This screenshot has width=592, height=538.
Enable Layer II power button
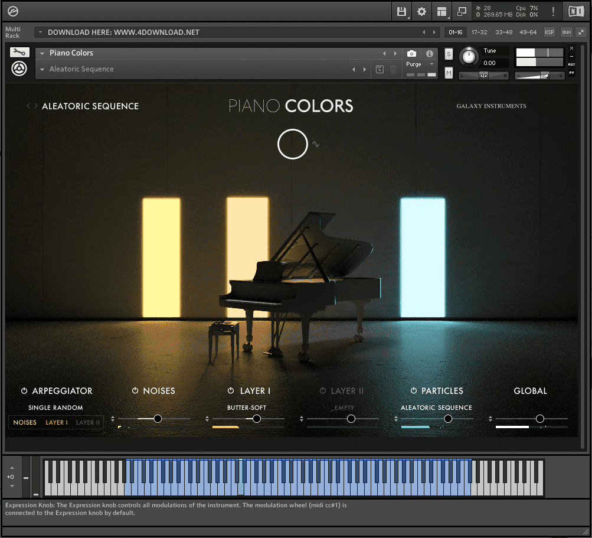pos(323,390)
